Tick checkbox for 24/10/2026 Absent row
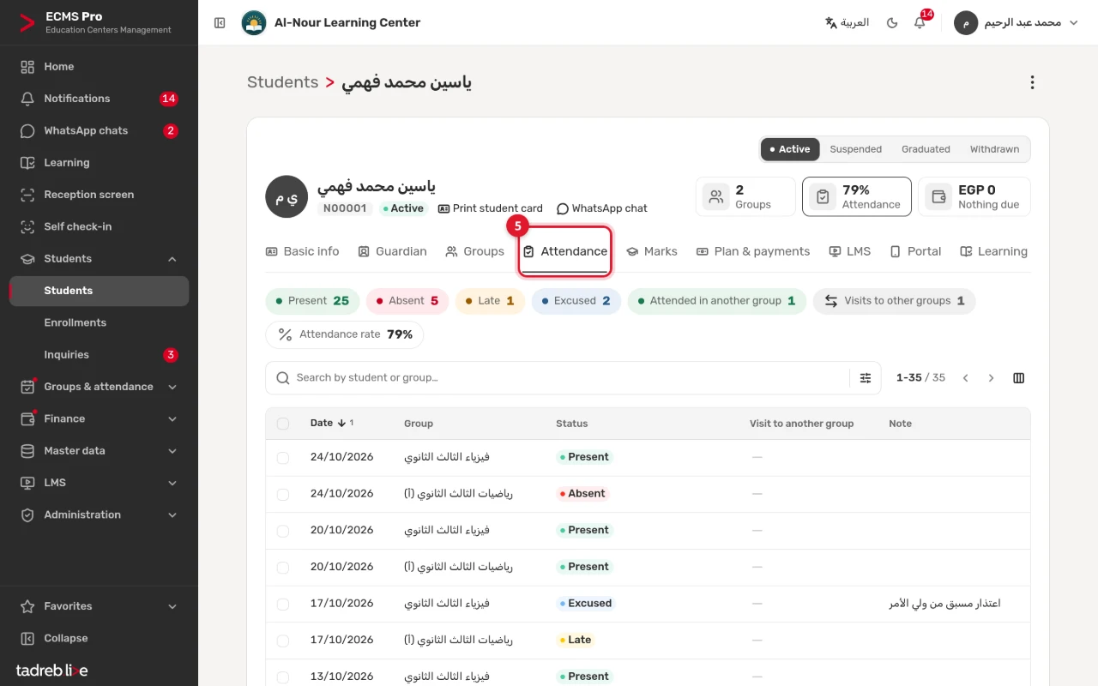Viewport: 1098px width, 686px height. 283,495
